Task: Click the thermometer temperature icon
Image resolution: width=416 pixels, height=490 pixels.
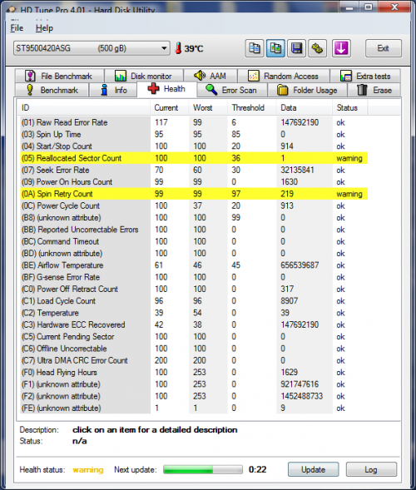Action: point(179,48)
